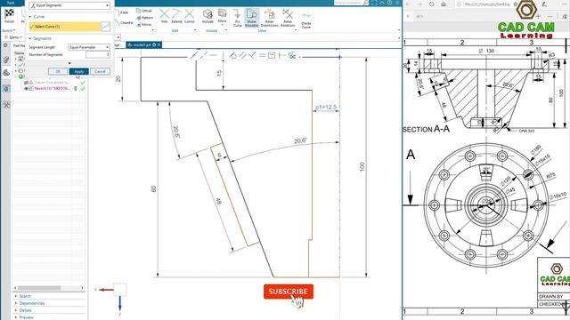Image resolution: width=570 pixels, height=320 pixels.
Task: Select the Trim curve tool
Action: click(x=164, y=16)
